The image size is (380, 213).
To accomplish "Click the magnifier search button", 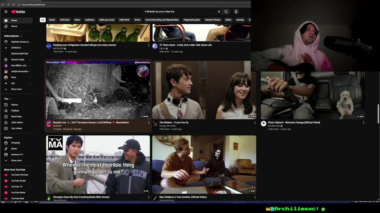I will pyautogui.click(x=226, y=12).
